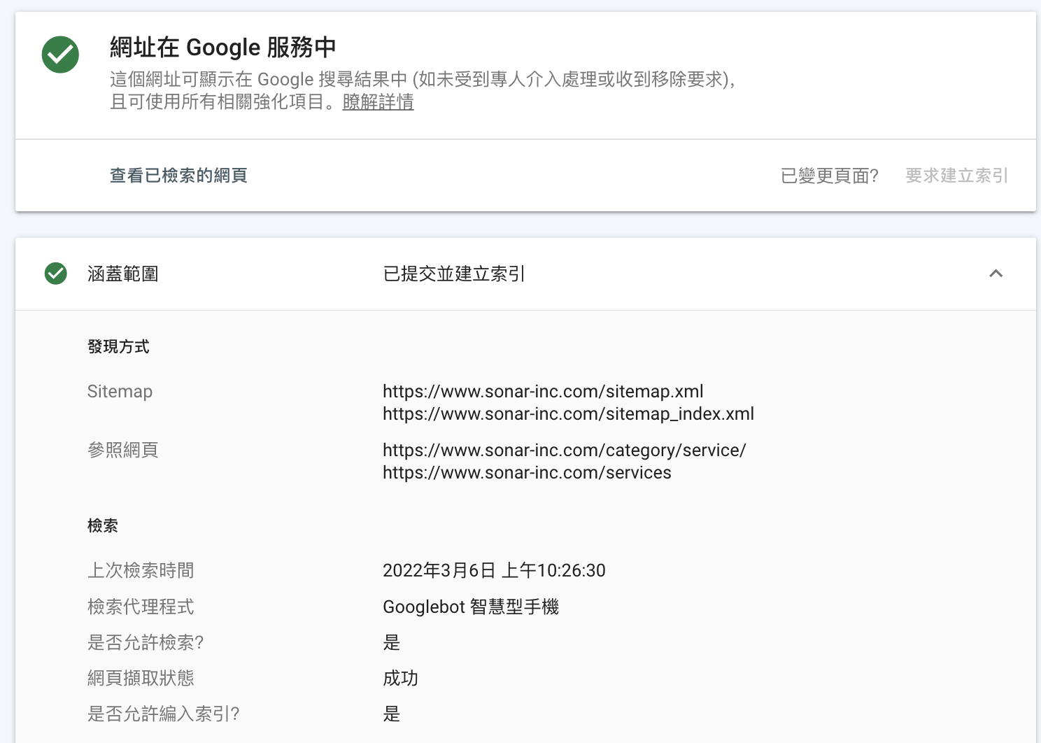Click the Googlebot 智慧型手機 crawler value

point(471,607)
